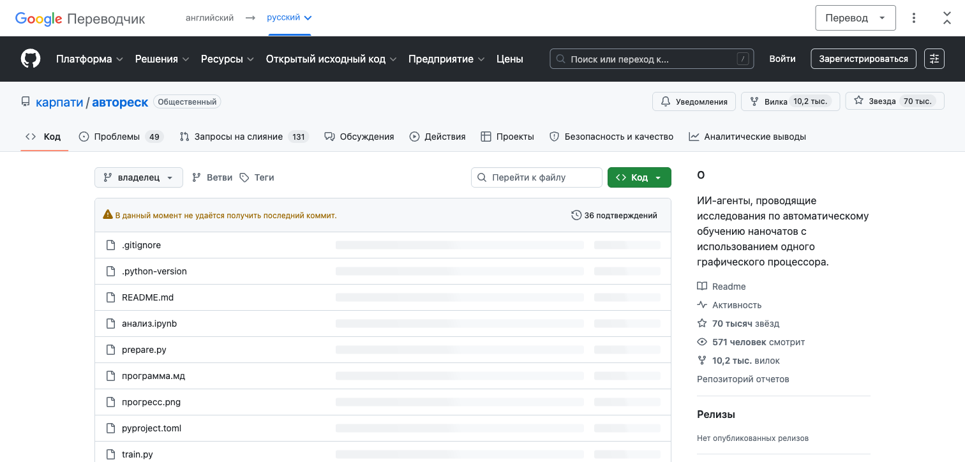Click the Google Переводчик logo
The height and width of the screenshot is (462, 965).
[x=80, y=19]
